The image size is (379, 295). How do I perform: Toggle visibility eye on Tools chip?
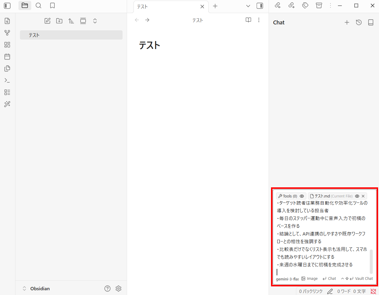point(302,196)
